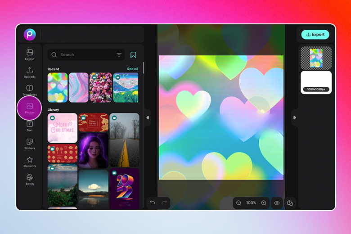This screenshot has width=351, height=234.
Task: Undo the last action
Action: 153,202
